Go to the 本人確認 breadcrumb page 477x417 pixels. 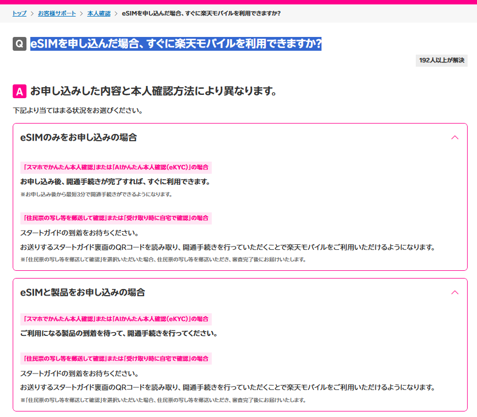click(x=99, y=13)
